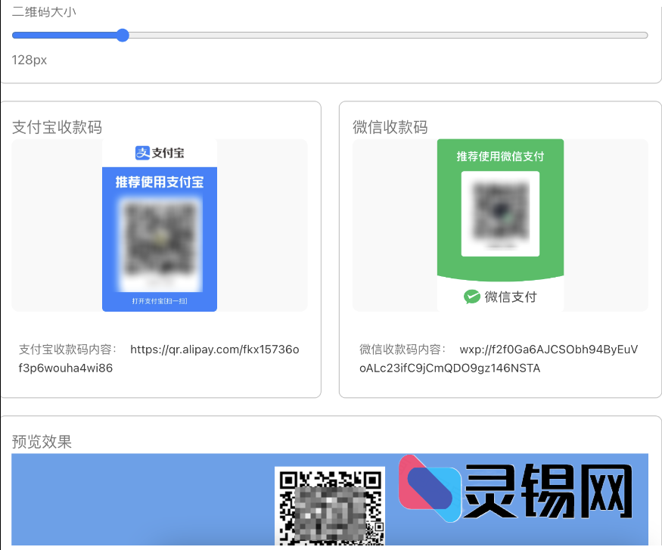Click the 灵锡网 text in the preview banner
The height and width of the screenshot is (550, 662).
click(549, 491)
